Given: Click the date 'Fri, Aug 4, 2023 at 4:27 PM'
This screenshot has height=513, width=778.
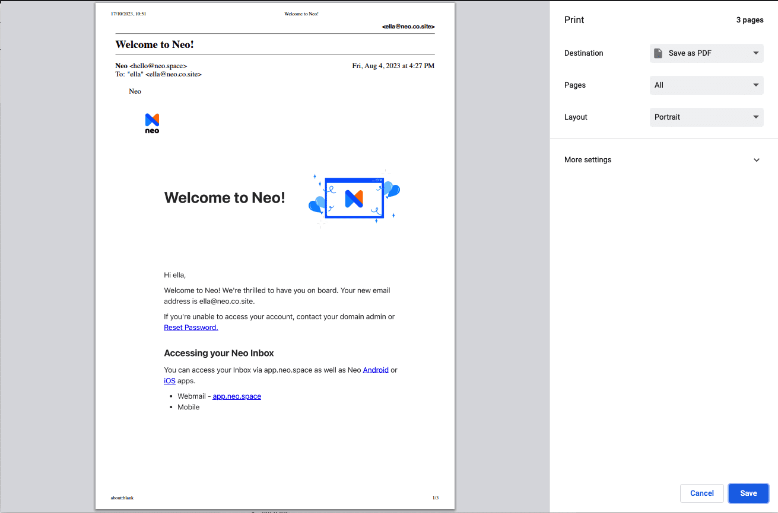Looking at the screenshot, I should (393, 66).
